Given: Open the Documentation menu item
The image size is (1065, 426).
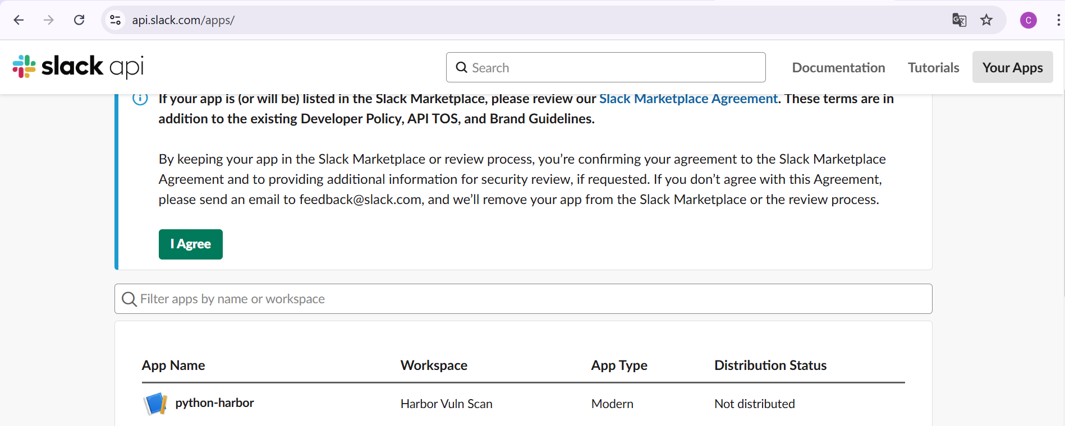Looking at the screenshot, I should [838, 67].
